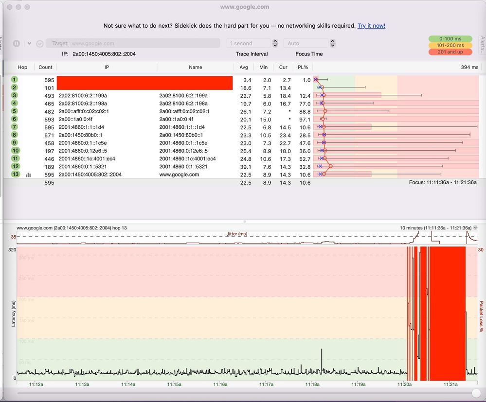Click the IP column header
Viewport: 486px width, 402px height.
point(107,67)
